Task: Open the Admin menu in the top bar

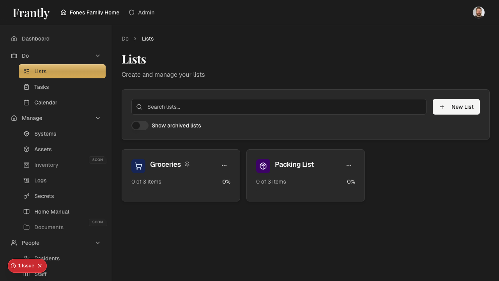Action: coord(142,12)
